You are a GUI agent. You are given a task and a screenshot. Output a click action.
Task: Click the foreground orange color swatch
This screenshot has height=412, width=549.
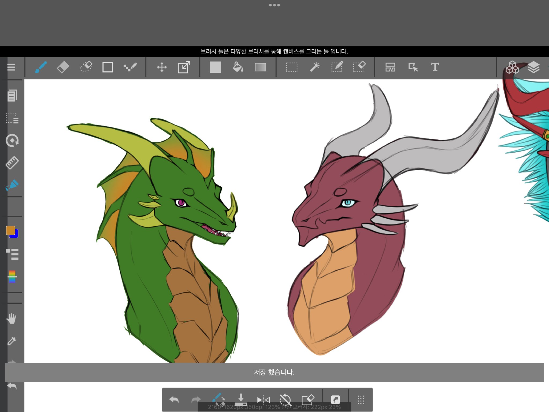[10, 230]
